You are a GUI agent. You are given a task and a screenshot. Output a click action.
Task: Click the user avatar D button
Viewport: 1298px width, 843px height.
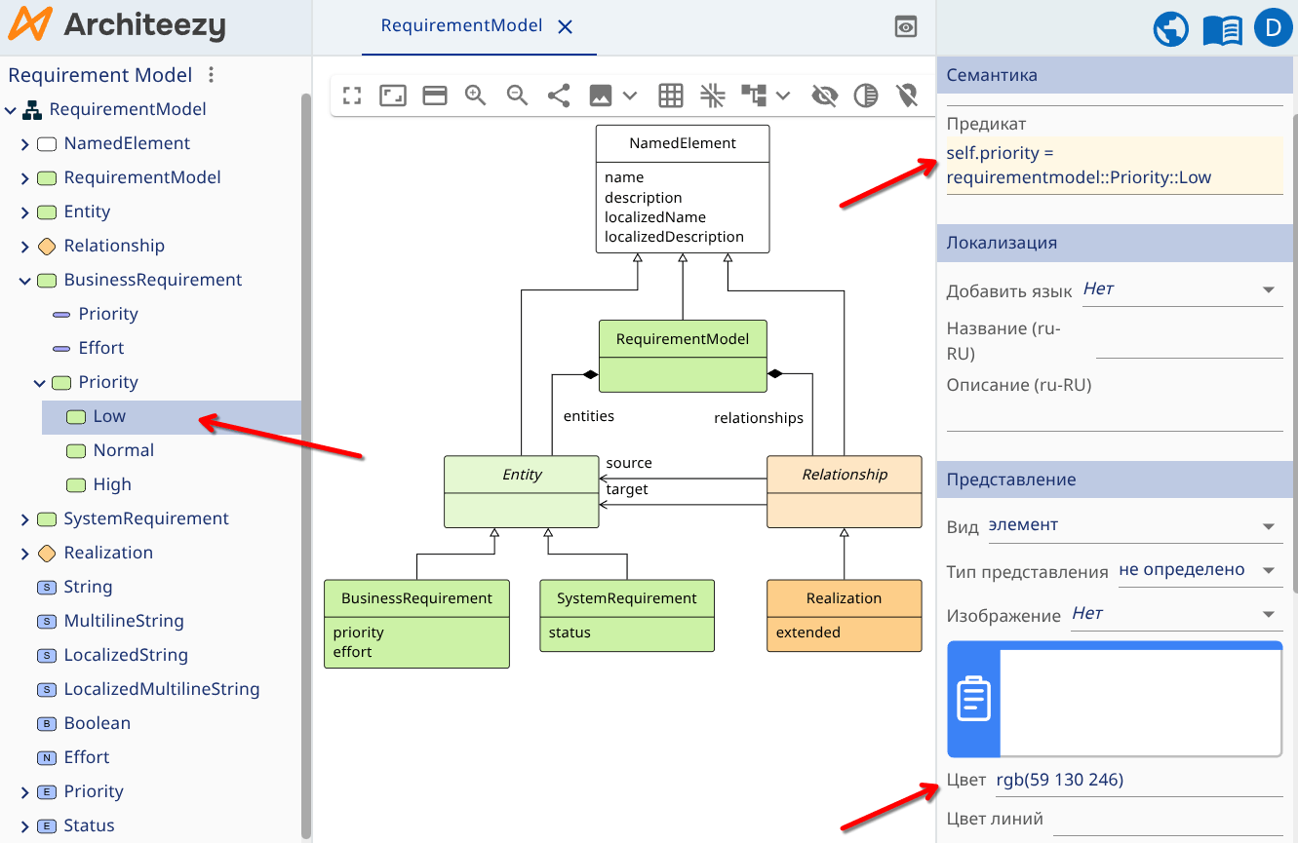(x=1272, y=28)
